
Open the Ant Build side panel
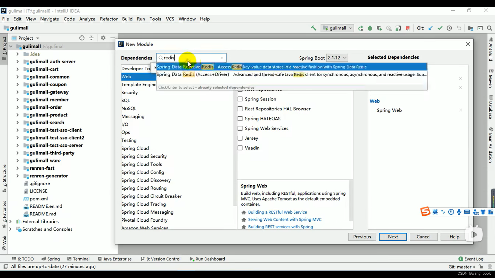(491, 49)
